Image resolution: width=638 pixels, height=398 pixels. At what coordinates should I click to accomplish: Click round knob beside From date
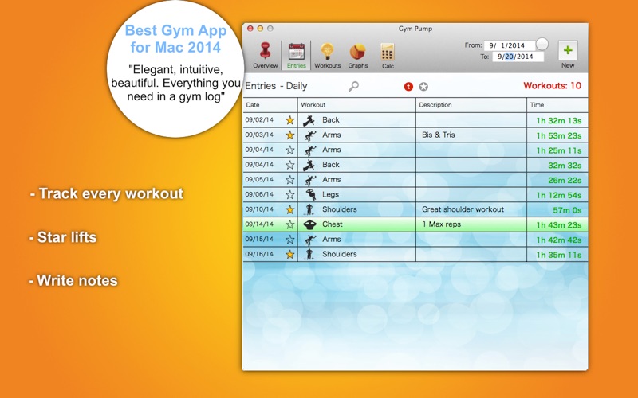pyautogui.click(x=542, y=44)
